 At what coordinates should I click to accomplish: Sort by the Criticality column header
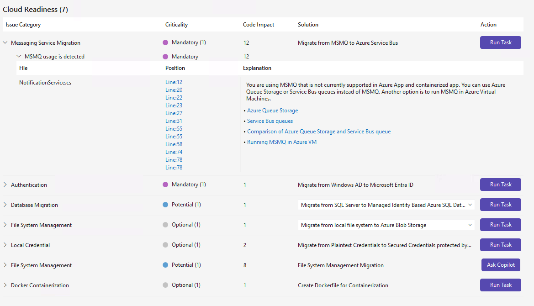pyautogui.click(x=176, y=25)
